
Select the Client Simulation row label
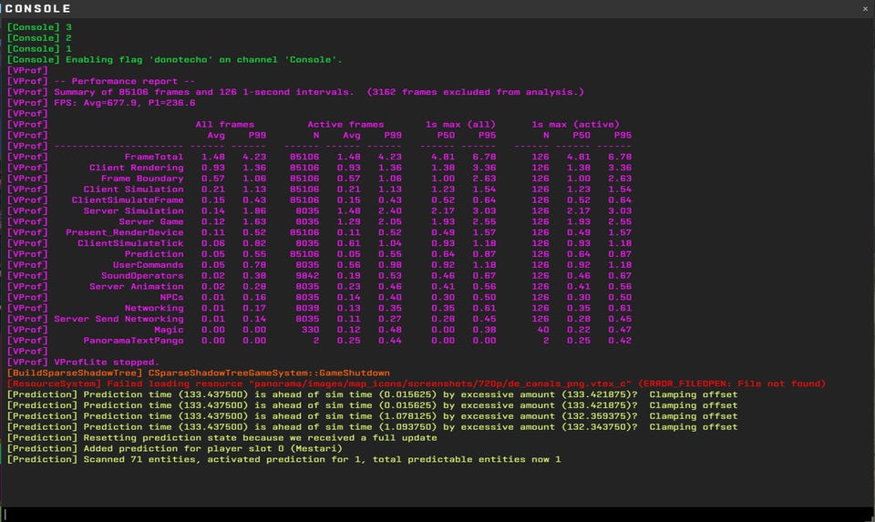pyautogui.click(x=133, y=189)
